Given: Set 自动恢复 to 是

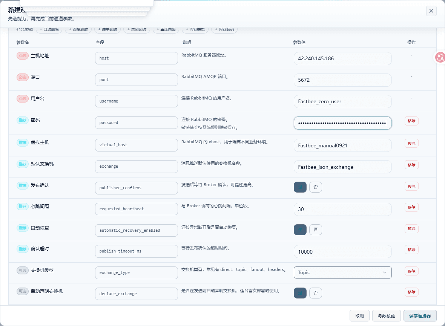Looking at the screenshot, I should [300, 230].
